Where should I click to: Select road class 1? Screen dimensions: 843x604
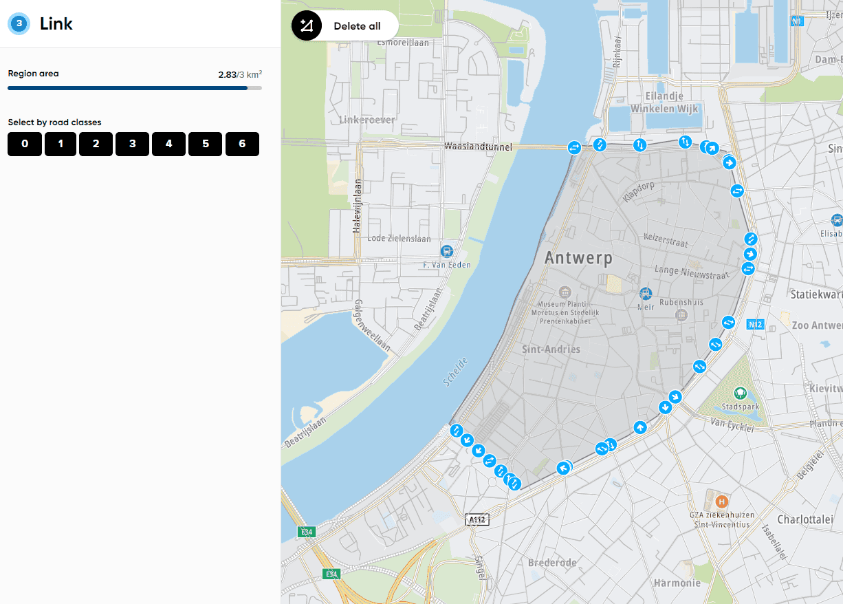61,144
